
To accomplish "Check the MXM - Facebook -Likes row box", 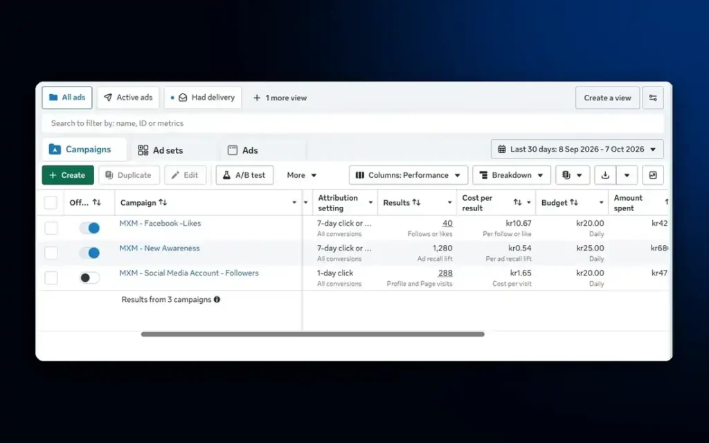I will point(51,228).
